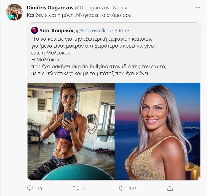Click the main tweet text Και δεν είναι η μόνη
The height and width of the screenshot is (196, 208).
[x=80, y=15]
